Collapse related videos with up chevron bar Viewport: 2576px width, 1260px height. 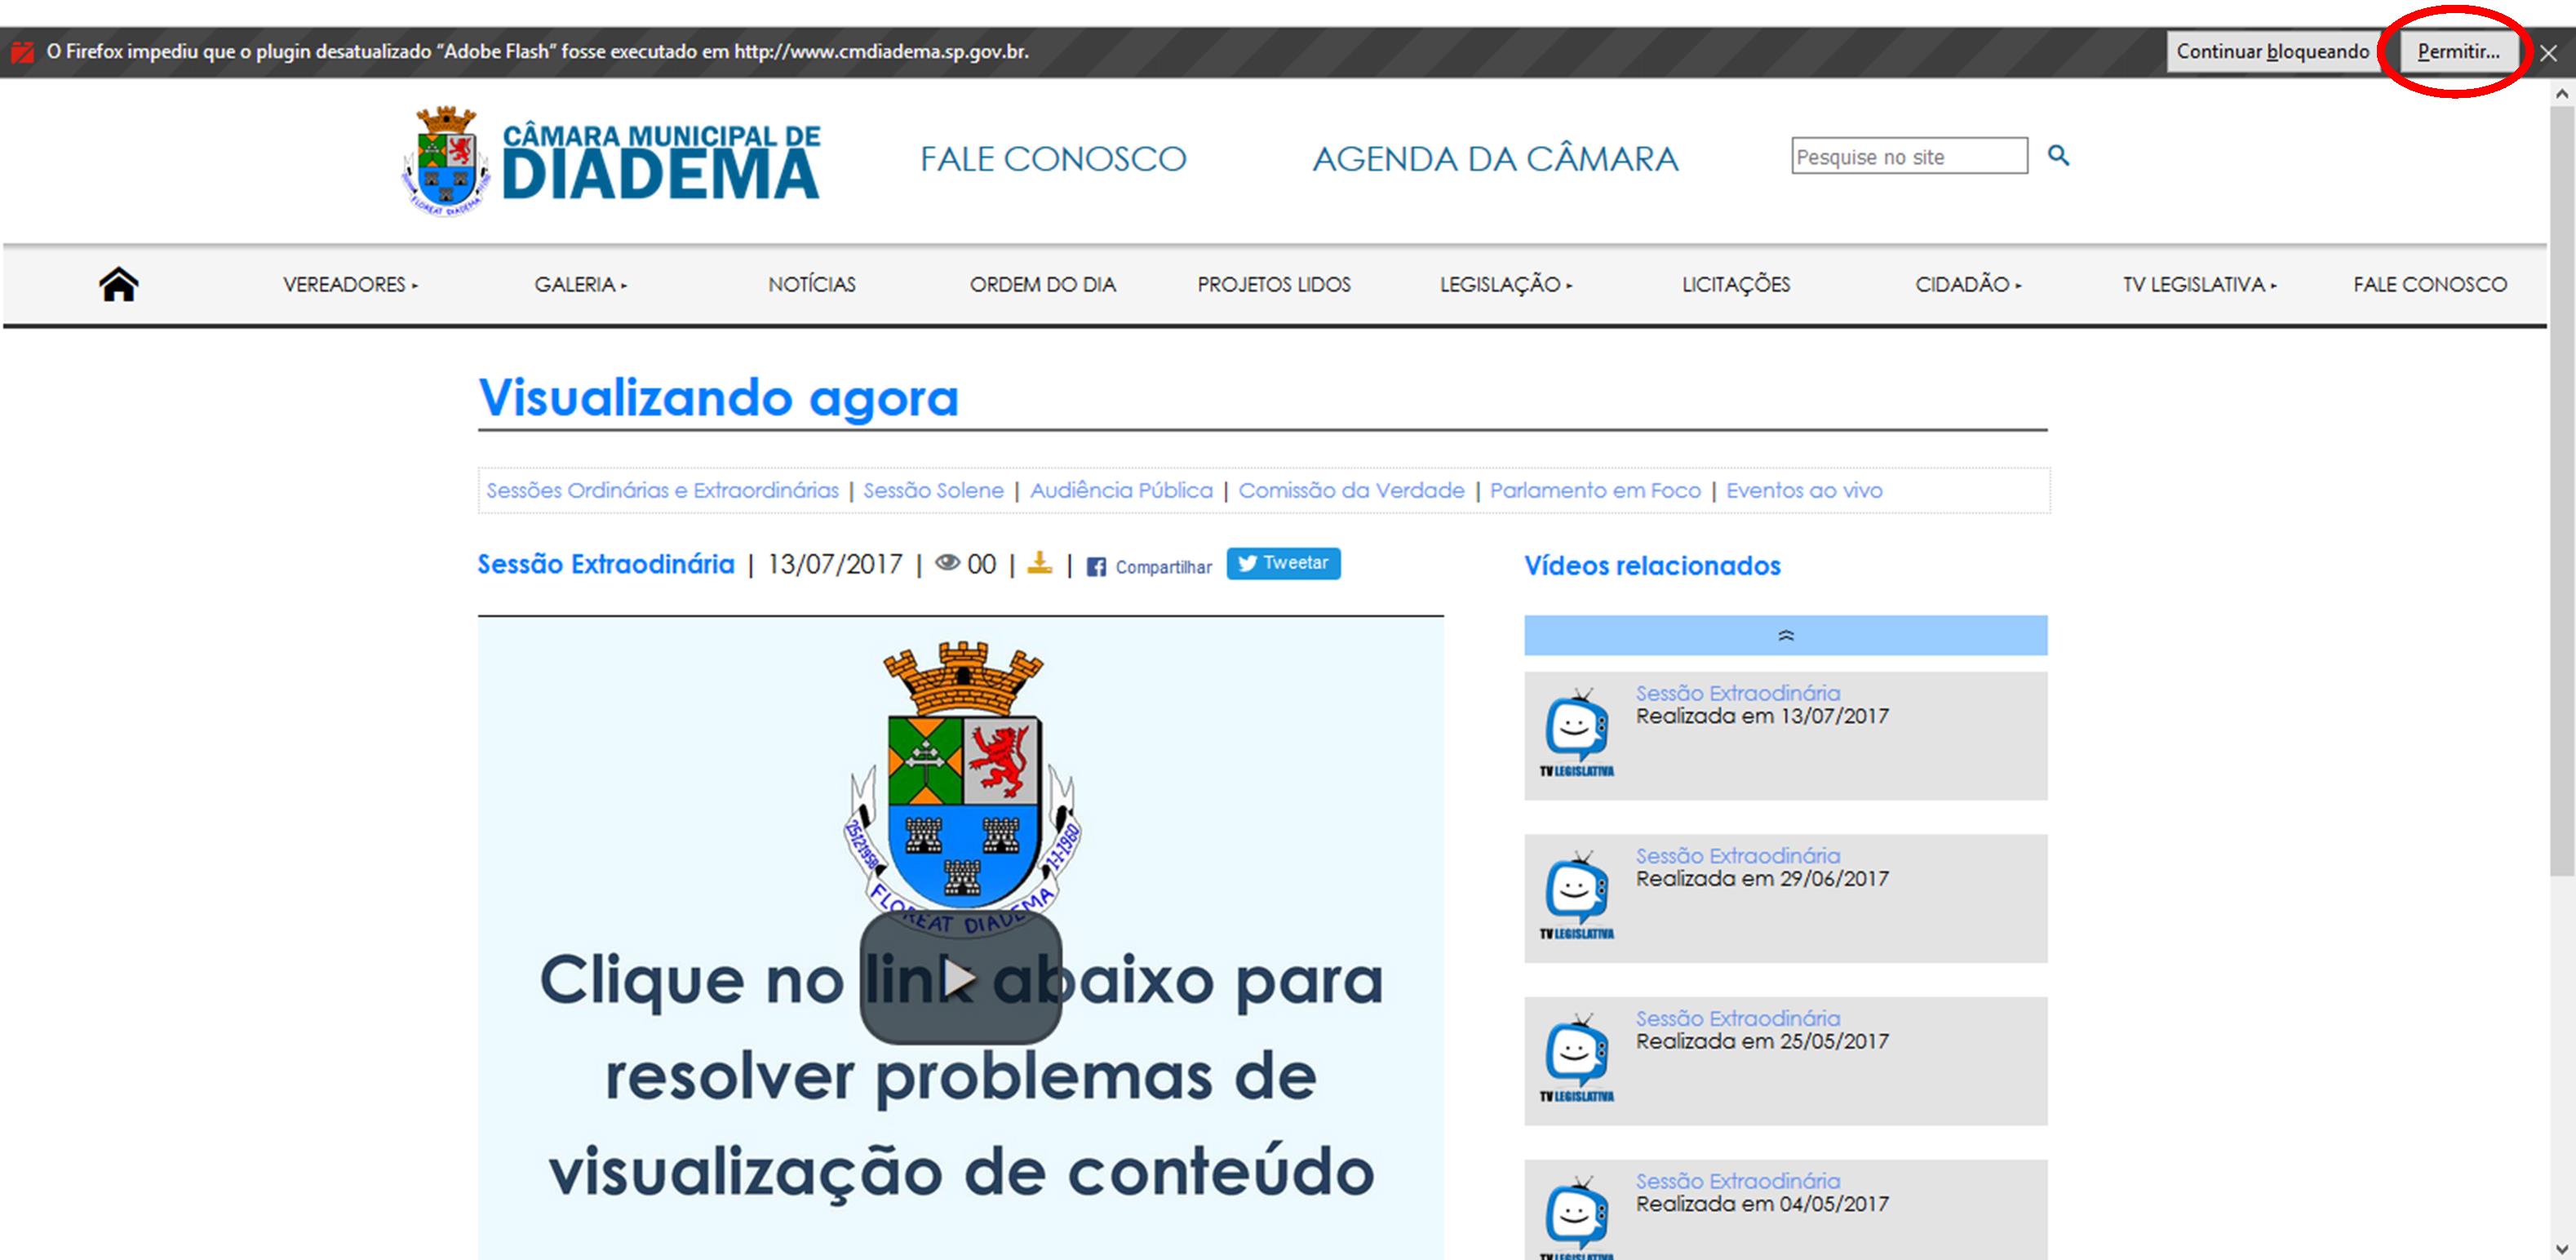tap(1785, 635)
